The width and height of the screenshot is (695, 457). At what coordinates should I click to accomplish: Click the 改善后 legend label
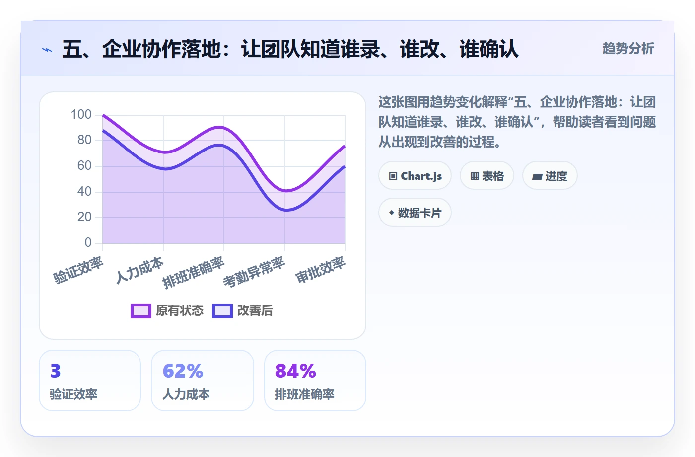(255, 311)
